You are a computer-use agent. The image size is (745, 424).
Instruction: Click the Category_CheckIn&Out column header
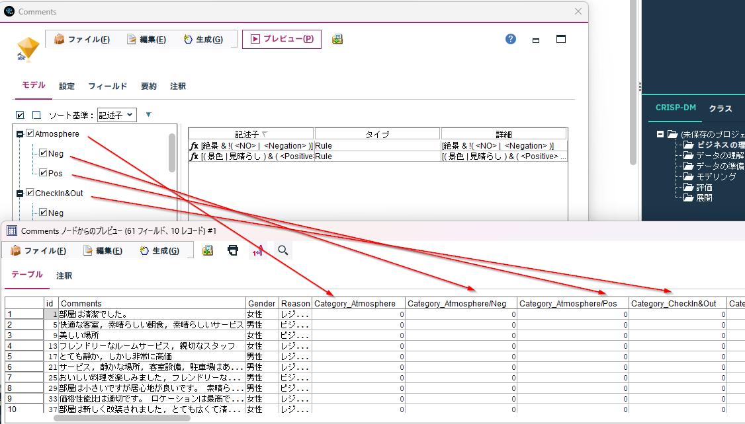tap(678, 304)
